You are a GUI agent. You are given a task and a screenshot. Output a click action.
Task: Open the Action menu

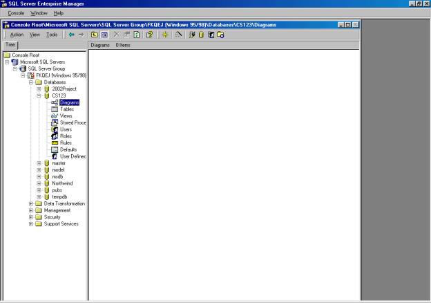[x=17, y=35]
